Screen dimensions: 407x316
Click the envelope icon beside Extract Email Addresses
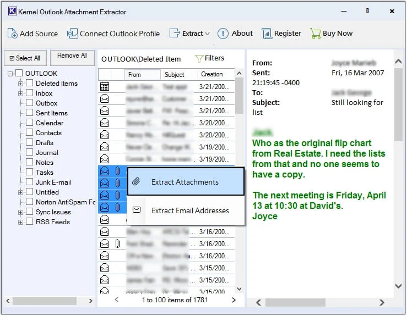coord(137,209)
